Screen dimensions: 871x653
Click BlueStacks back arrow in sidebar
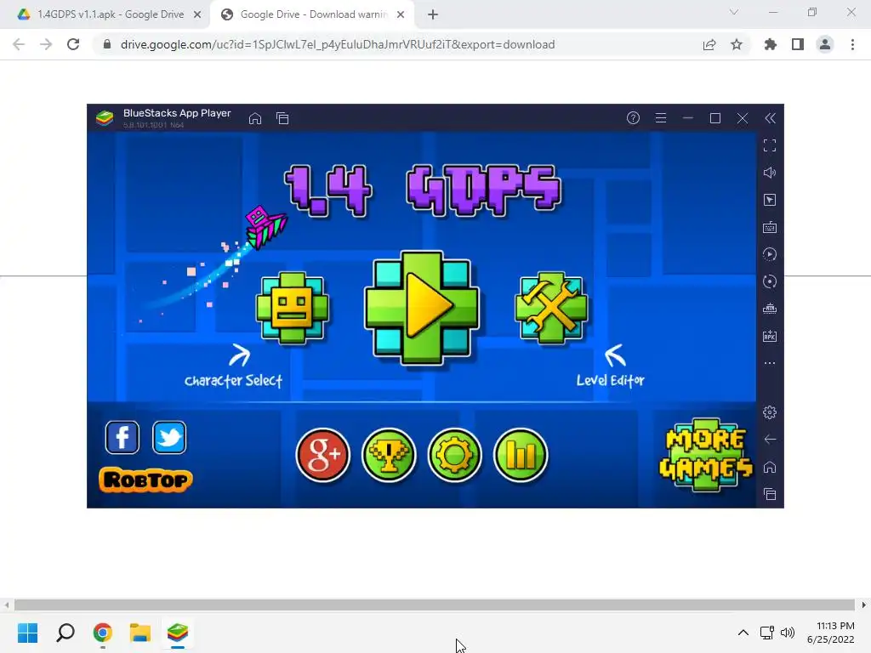click(x=770, y=440)
